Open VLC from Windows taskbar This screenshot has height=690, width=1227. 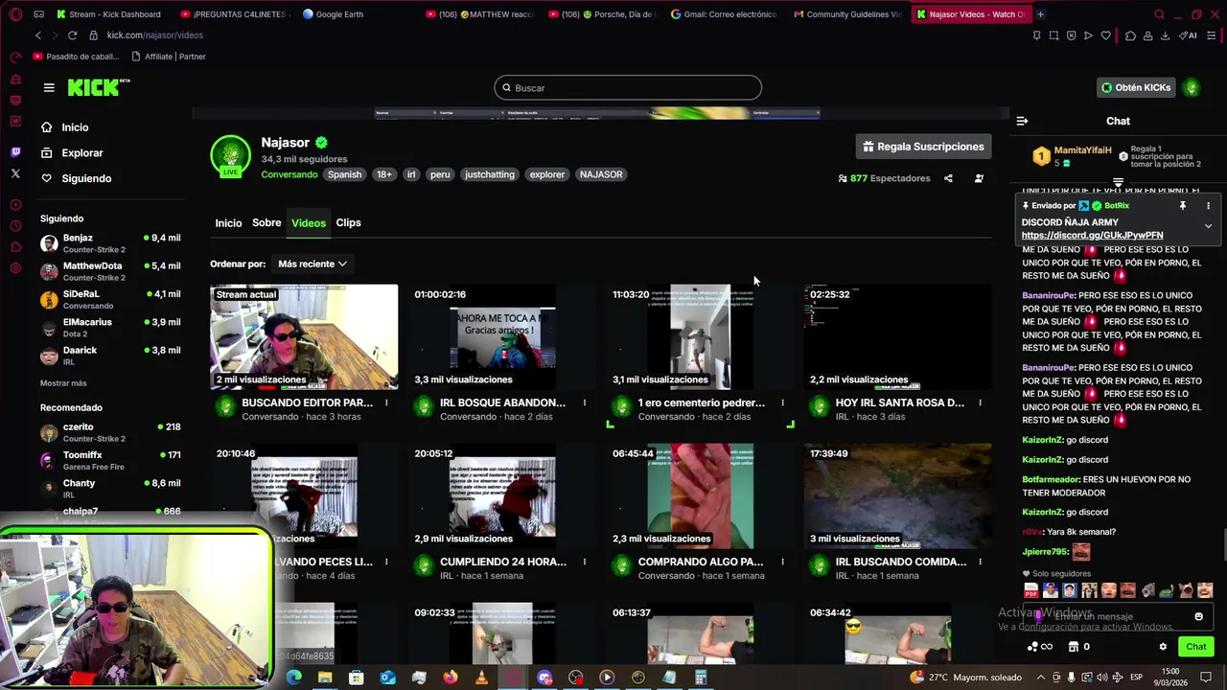[481, 678]
